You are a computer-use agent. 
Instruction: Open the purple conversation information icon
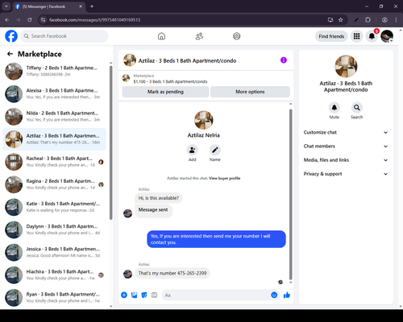click(284, 60)
